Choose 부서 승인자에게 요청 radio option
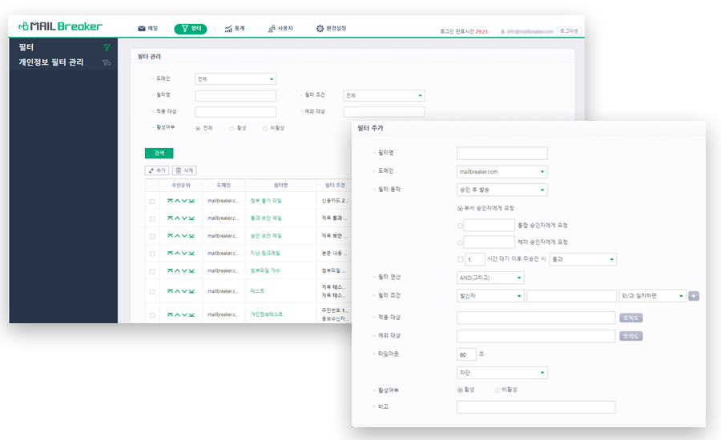The height and width of the screenshot is (440, 721). 460,209
